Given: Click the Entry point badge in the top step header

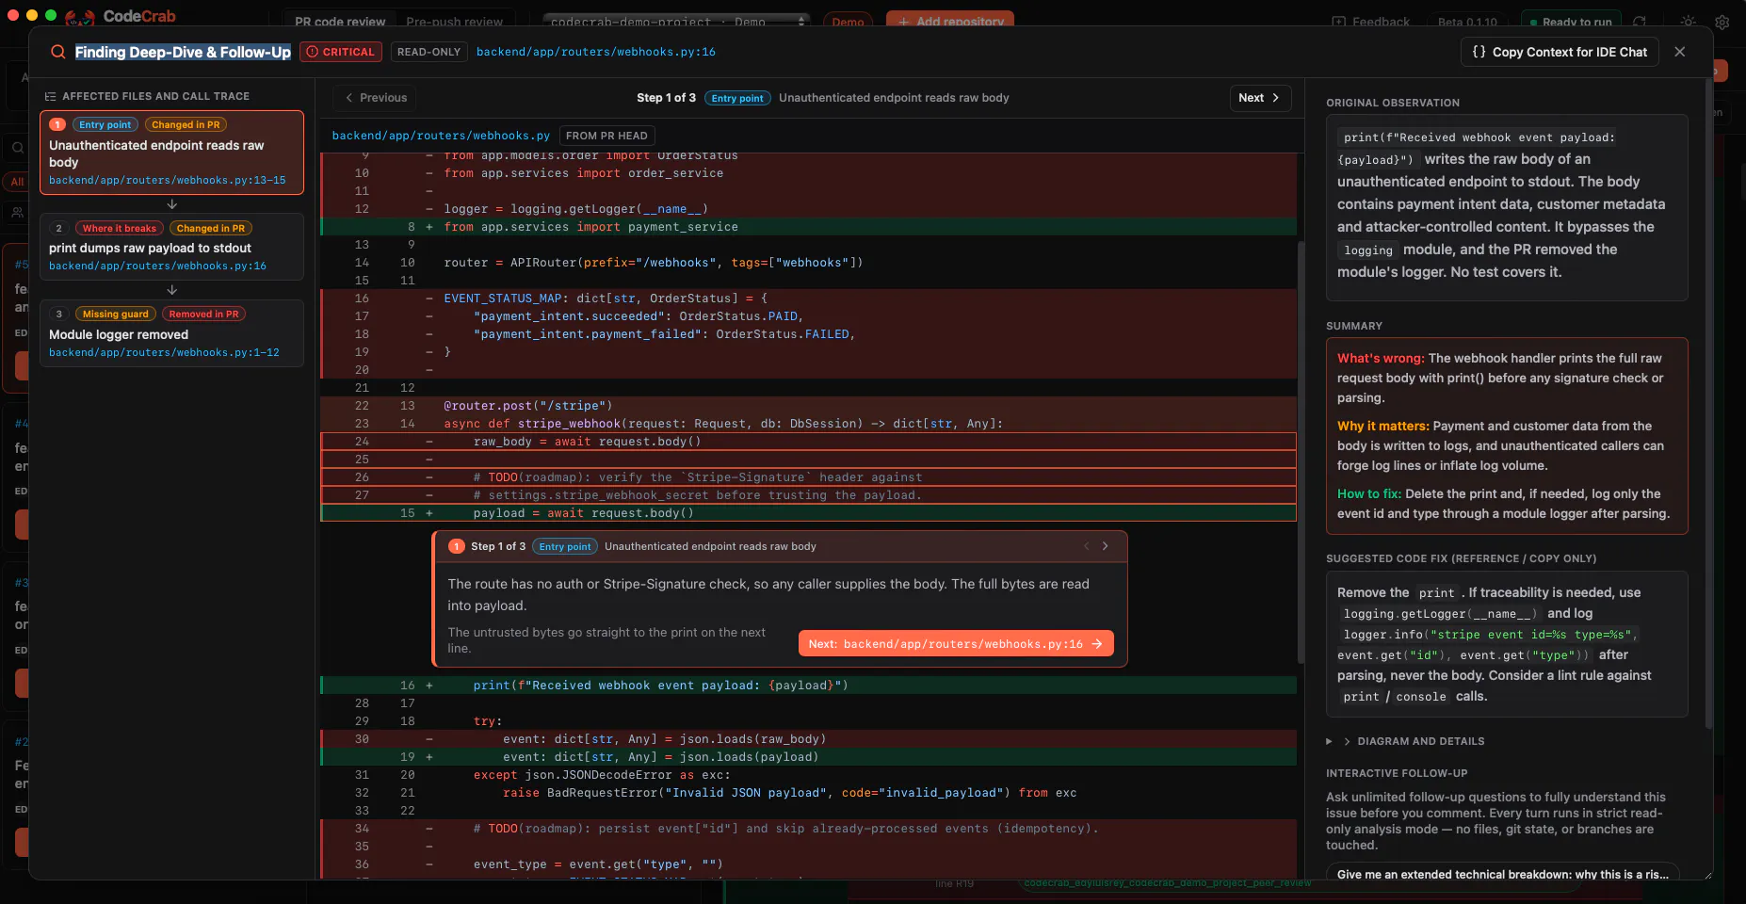Looking at the screenshot, I should 737,98.
